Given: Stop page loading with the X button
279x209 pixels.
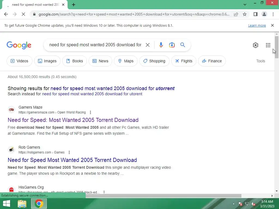Looking at the screenshot, I should click(23, 14).
